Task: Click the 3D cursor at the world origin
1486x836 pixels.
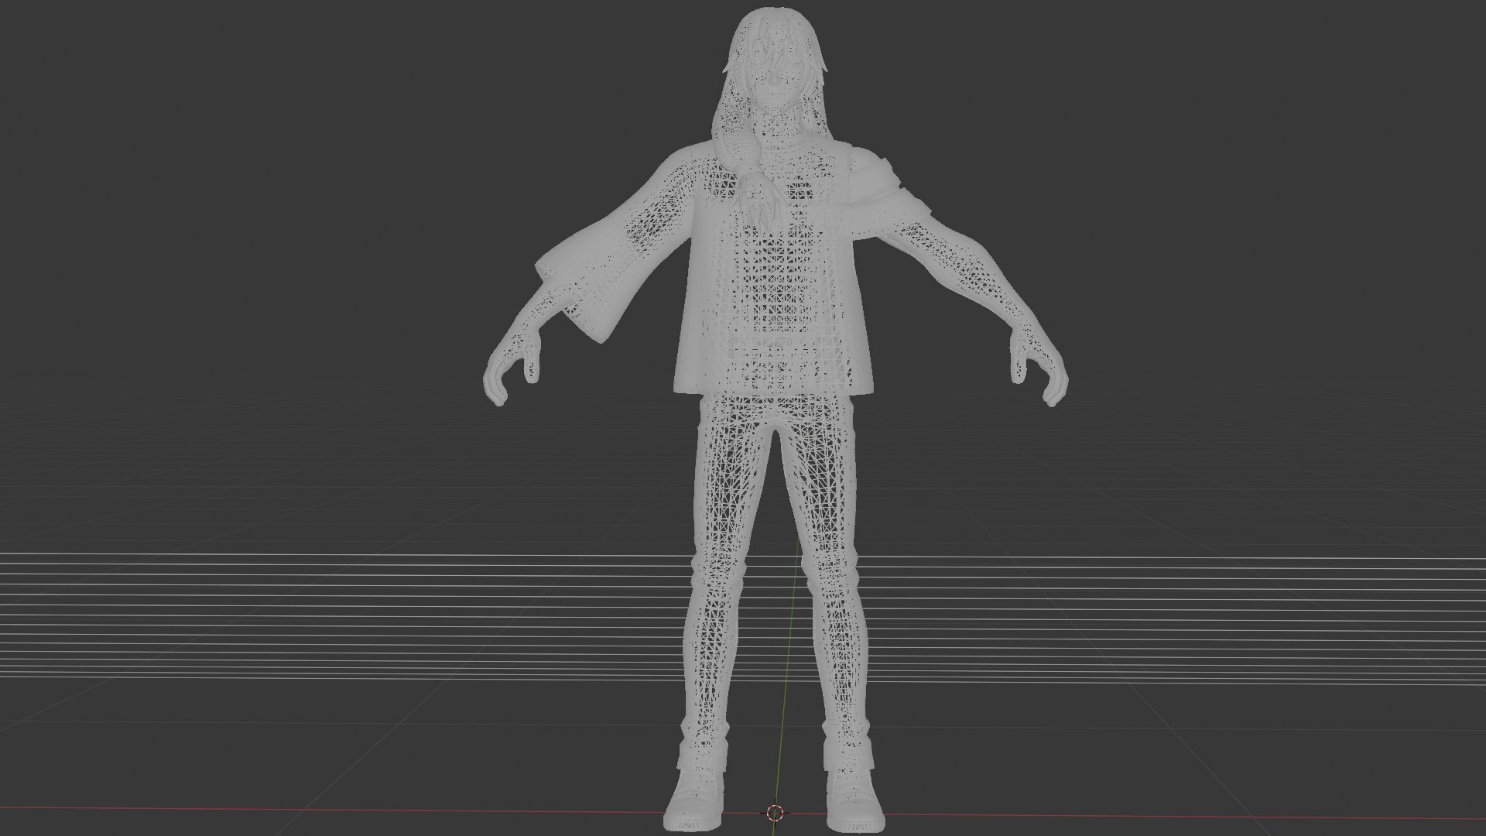Action: click(x=775, y=812)
